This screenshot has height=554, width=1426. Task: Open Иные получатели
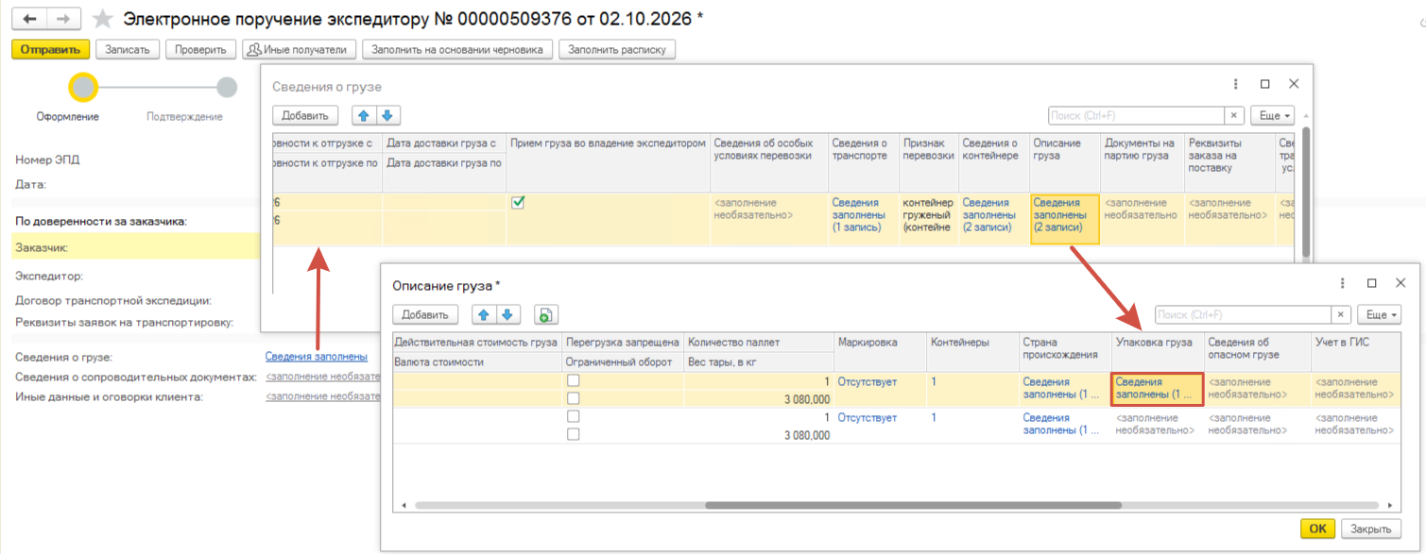point(300,49)
